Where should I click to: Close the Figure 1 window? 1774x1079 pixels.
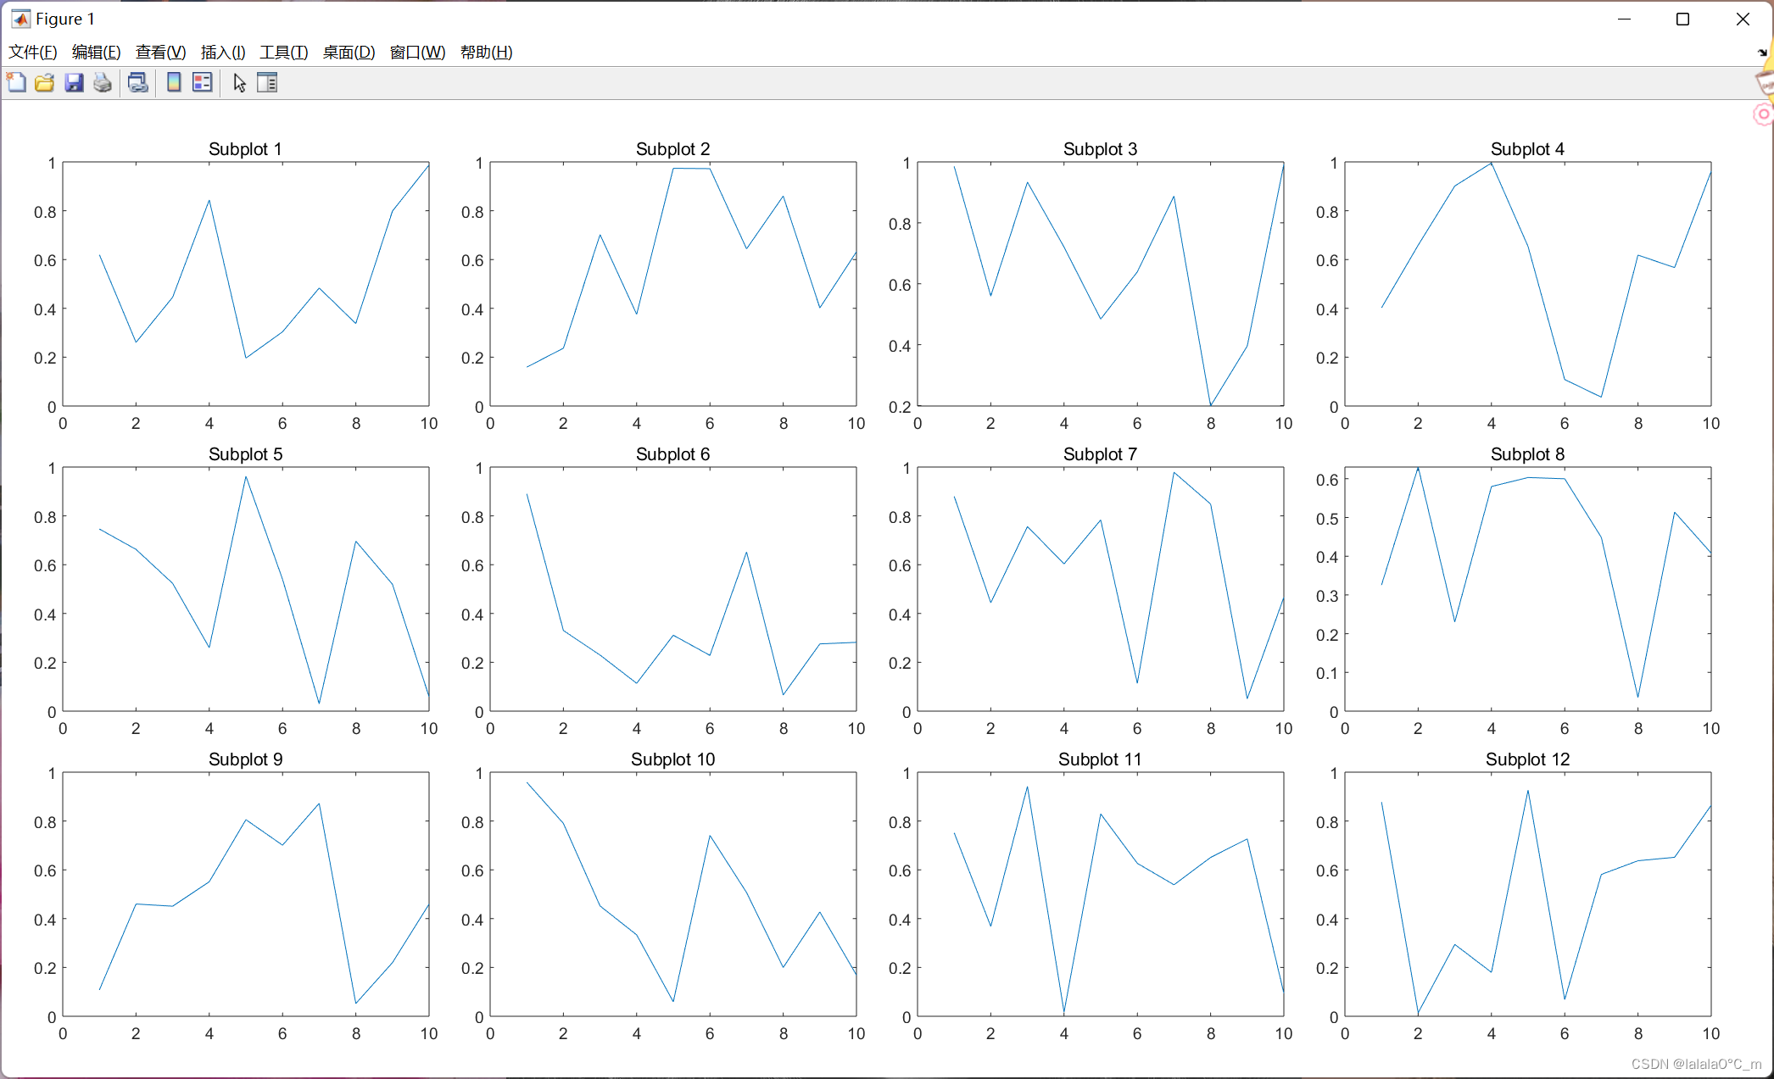[x=1743, y=19]
